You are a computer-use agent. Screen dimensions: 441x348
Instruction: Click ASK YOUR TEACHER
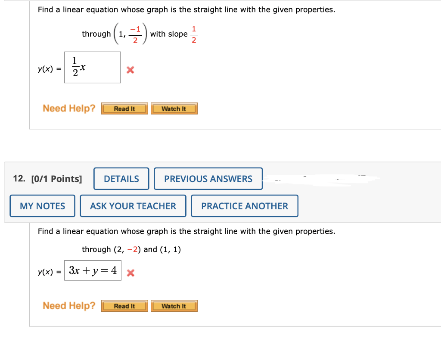133,206
